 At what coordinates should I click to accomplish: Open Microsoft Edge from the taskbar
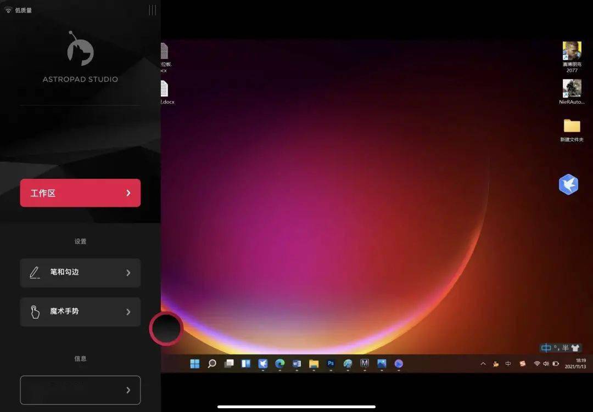click(x=279, y=364)
